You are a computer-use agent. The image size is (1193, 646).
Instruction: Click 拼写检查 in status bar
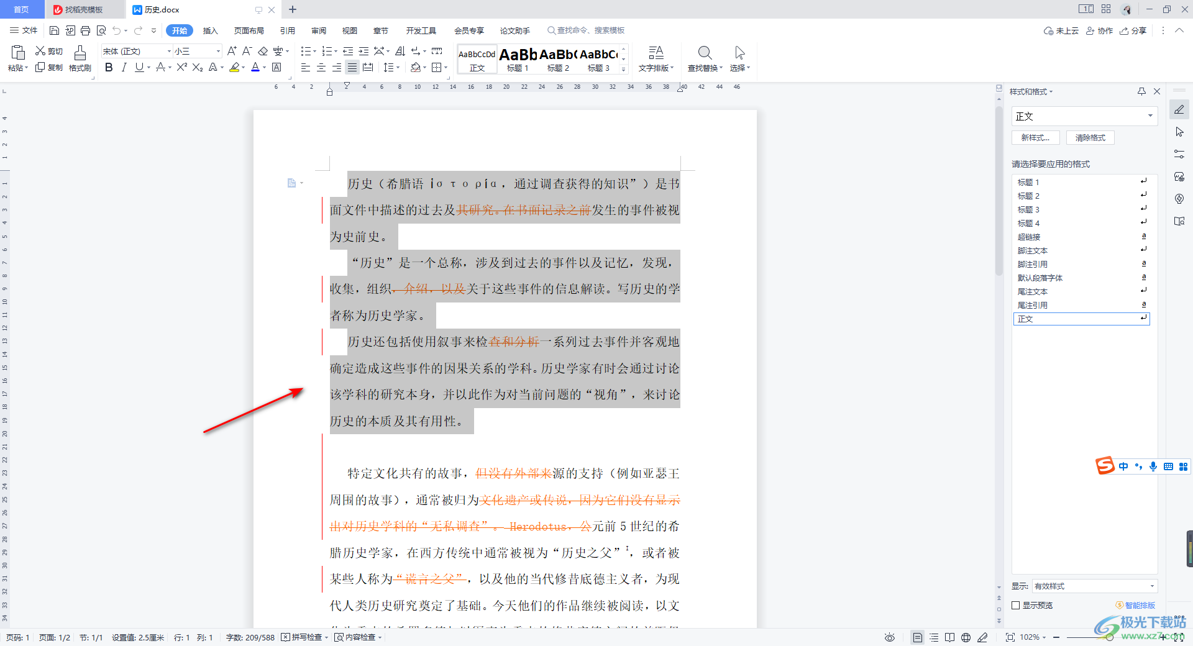pos(304,637)
